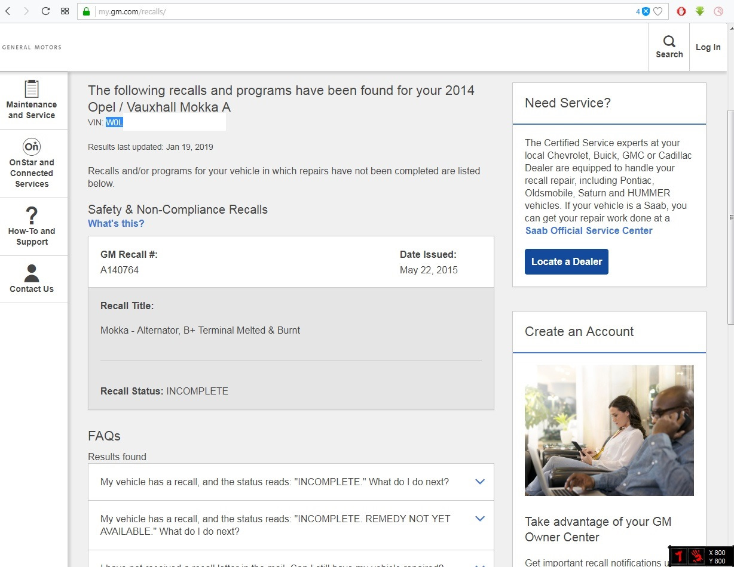Screen dimensions: 734x567
Task: Click the blocked-ads badge in address bar
Action: tap(643, 11)
